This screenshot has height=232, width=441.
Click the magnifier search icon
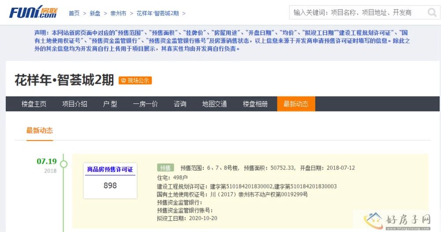[x=432, y=13]
